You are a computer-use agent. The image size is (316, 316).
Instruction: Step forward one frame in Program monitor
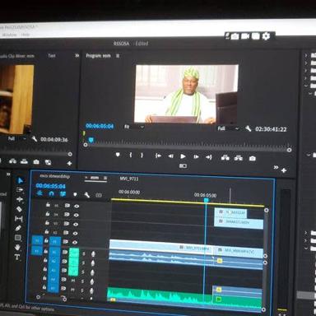pyautogui.click(x=196, y=156)
